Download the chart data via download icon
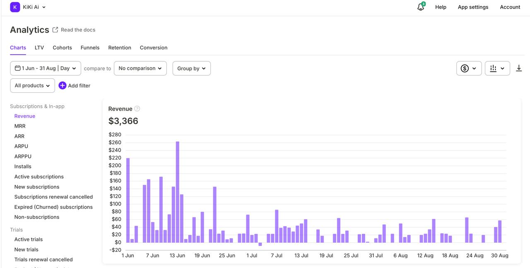 tap(519, 68)
